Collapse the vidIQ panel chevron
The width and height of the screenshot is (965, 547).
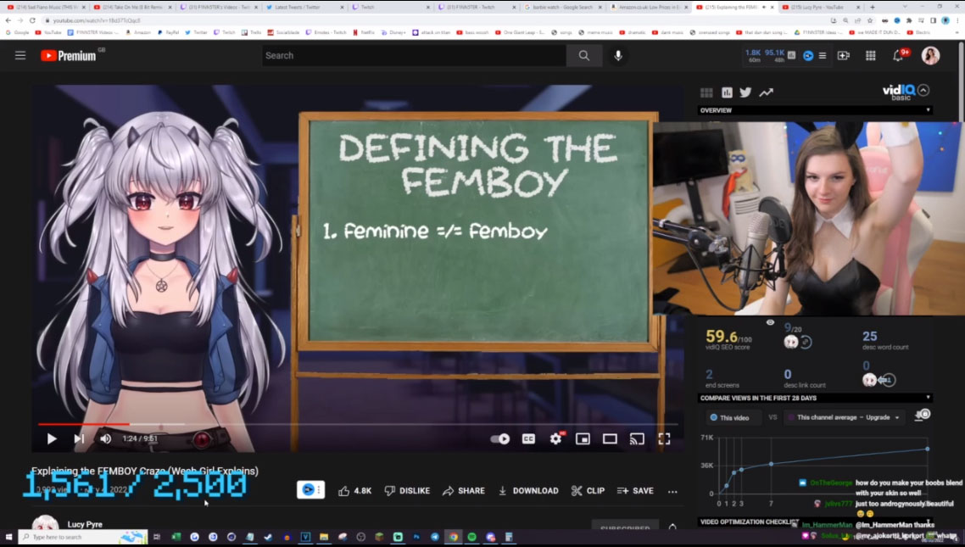(923, 90)
